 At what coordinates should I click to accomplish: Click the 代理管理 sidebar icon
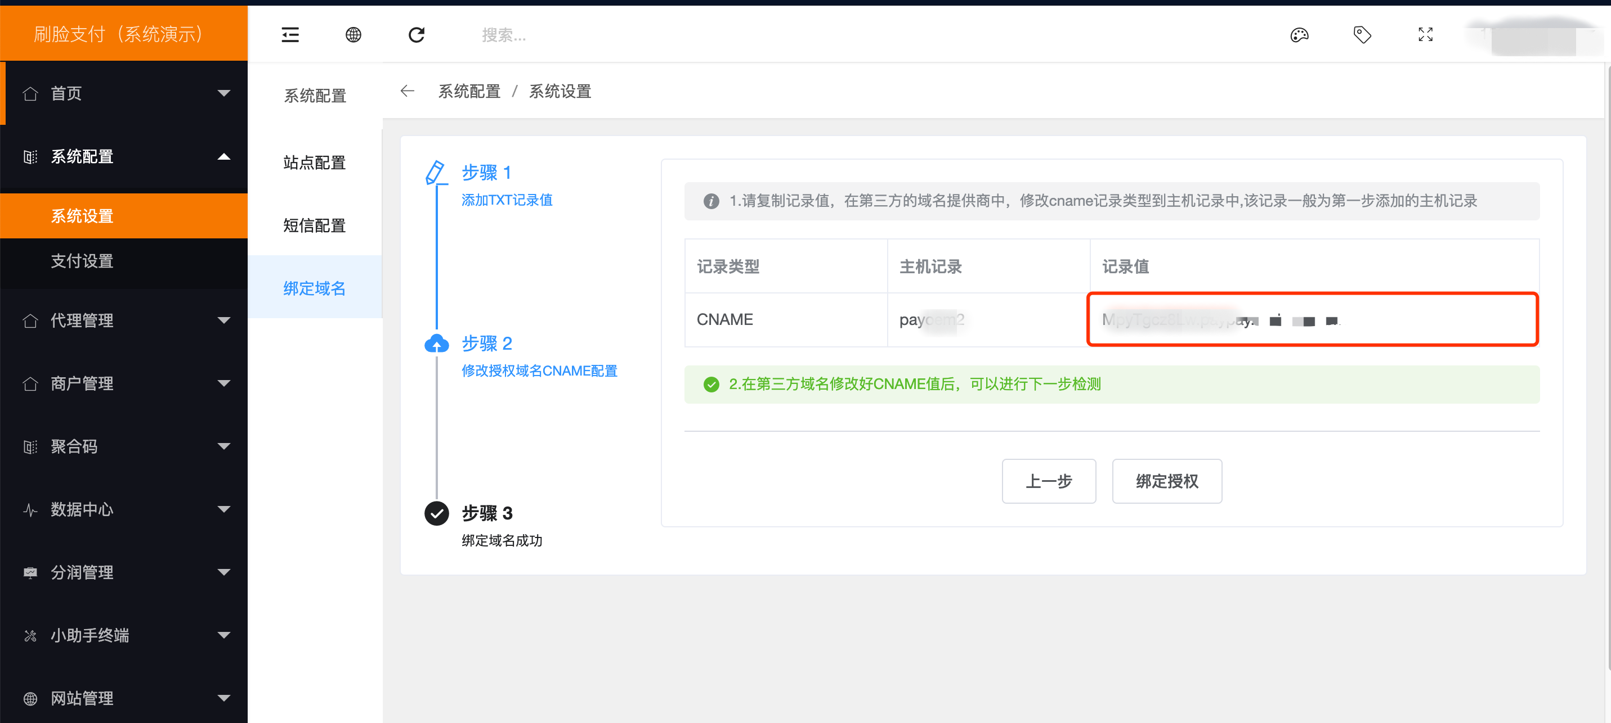30,320
